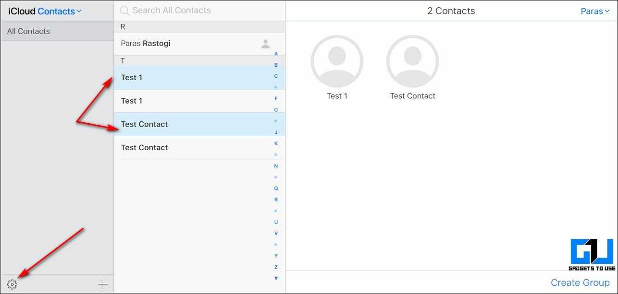
Task: Click the Test 1 contact avatar
Action: point(337,61)
